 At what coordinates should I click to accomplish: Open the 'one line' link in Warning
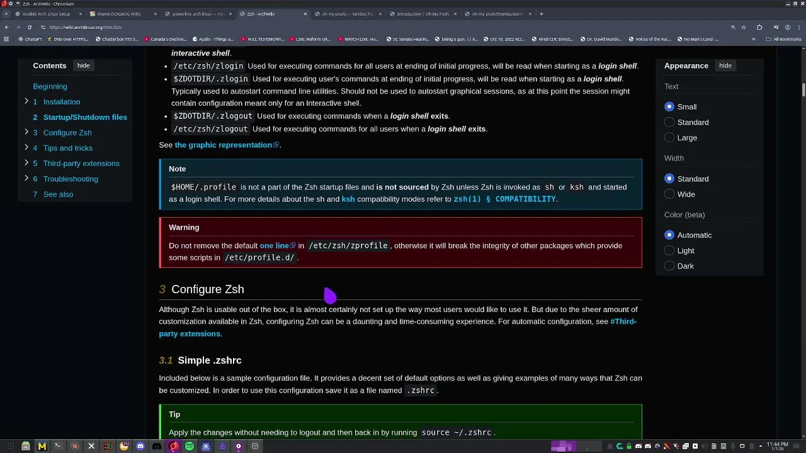click(x=274, y=246)
